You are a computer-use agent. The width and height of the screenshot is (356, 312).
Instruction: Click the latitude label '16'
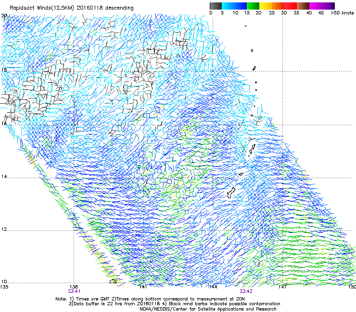point(4,123)
